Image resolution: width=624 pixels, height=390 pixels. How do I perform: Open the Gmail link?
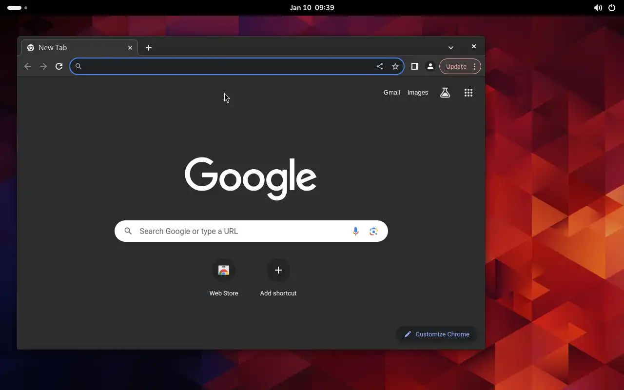tap(392, 93)
